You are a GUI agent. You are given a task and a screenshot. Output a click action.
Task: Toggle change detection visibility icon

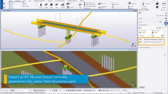pyautogui.click(x=139, y=28)
